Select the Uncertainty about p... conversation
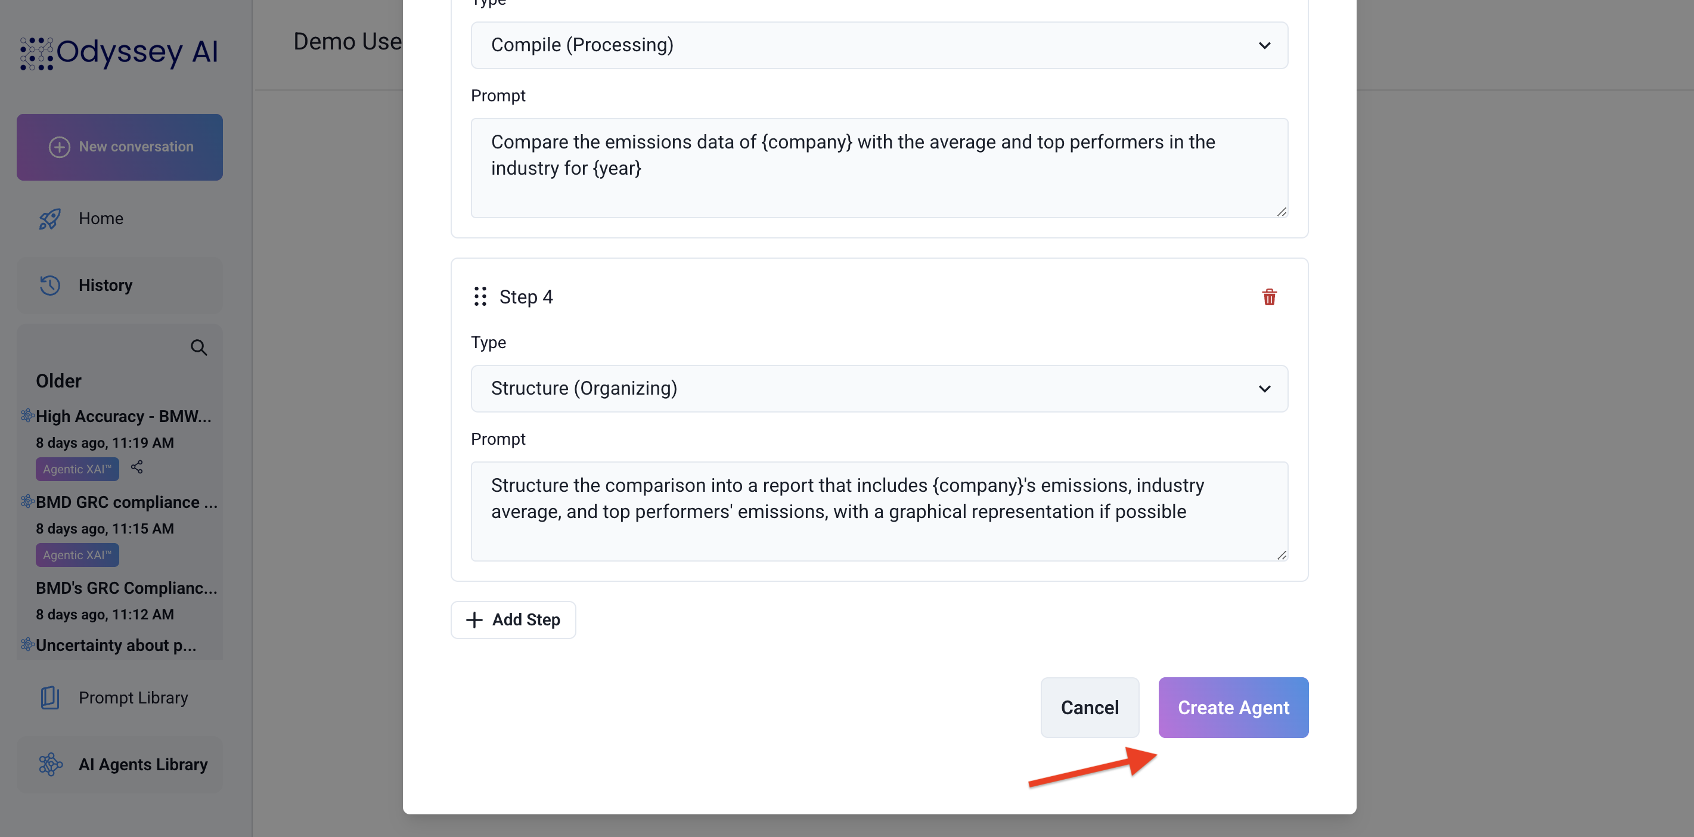 [x=116, y=646]
